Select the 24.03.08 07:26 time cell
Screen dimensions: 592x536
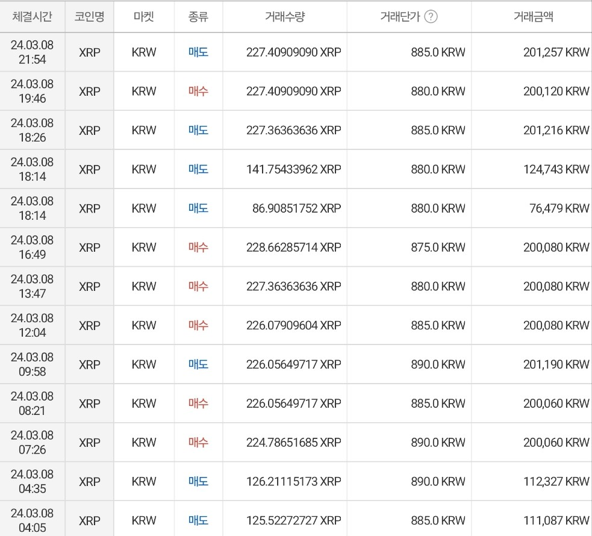(32, 443)
